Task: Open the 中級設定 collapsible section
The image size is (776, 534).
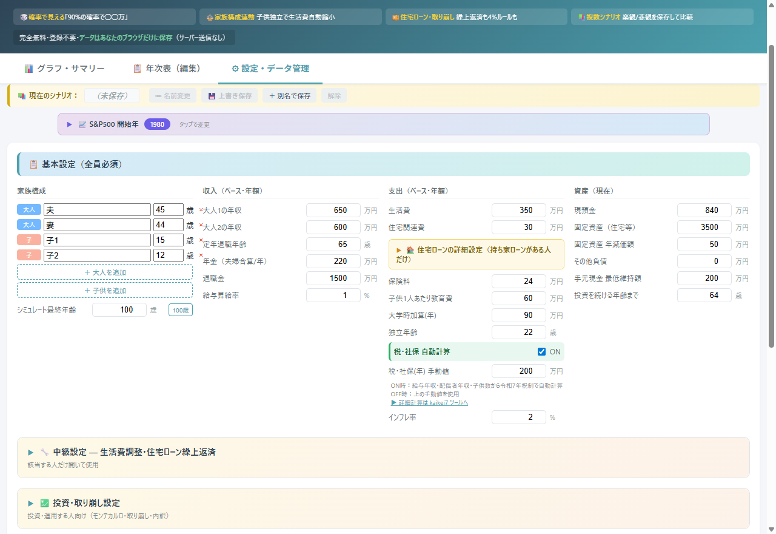Action: pos(383,458)
